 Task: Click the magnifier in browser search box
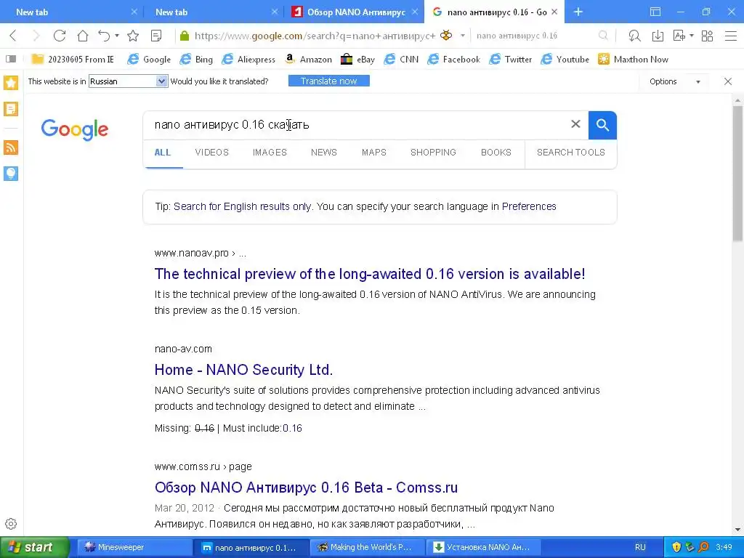click(603, 36)
